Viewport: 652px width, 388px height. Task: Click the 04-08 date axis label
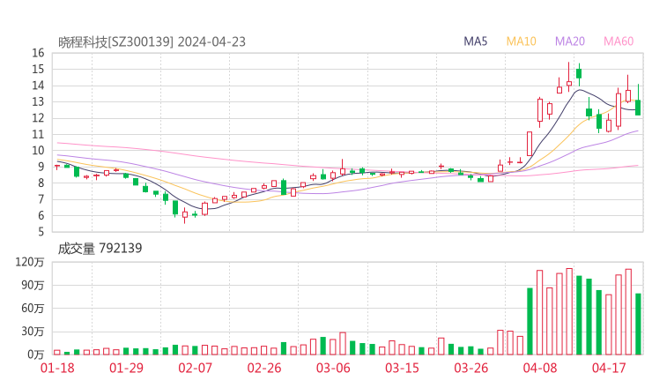pos(540,368)
